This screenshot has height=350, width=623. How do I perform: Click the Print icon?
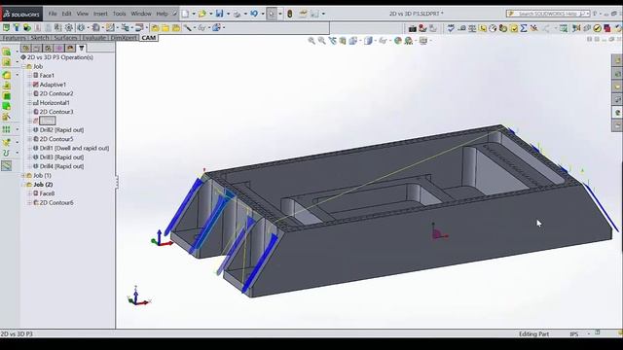[237, 14]
